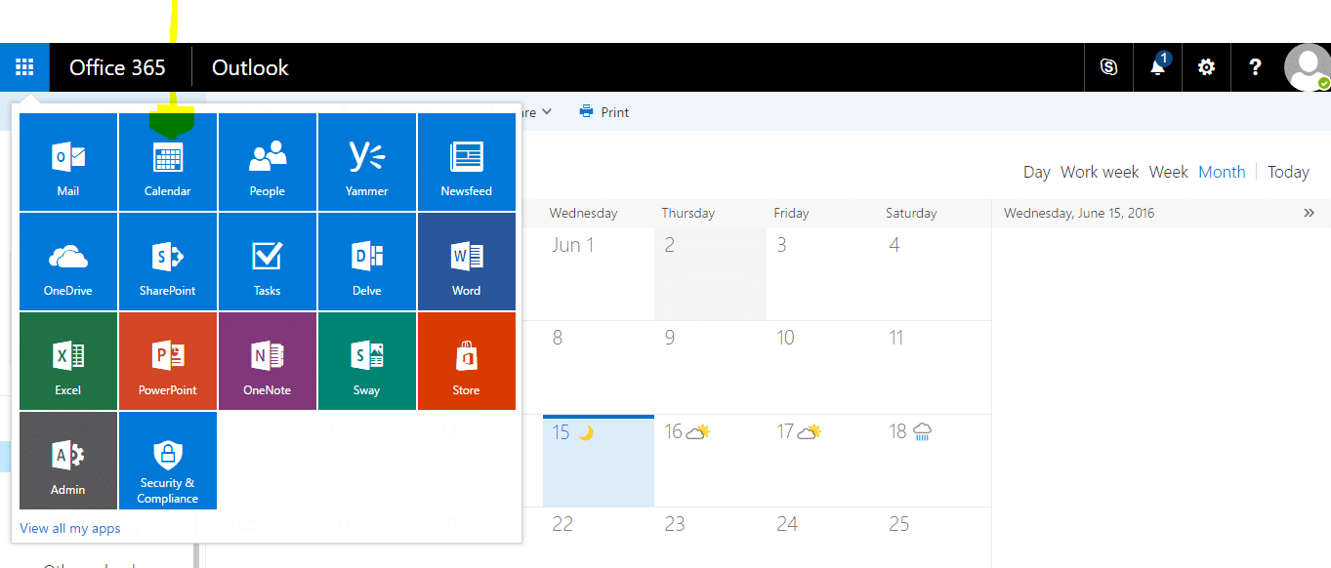Click the Office 365 header link
The width and height of the screenshot is (1331, 568).
(x=118, y=67)
